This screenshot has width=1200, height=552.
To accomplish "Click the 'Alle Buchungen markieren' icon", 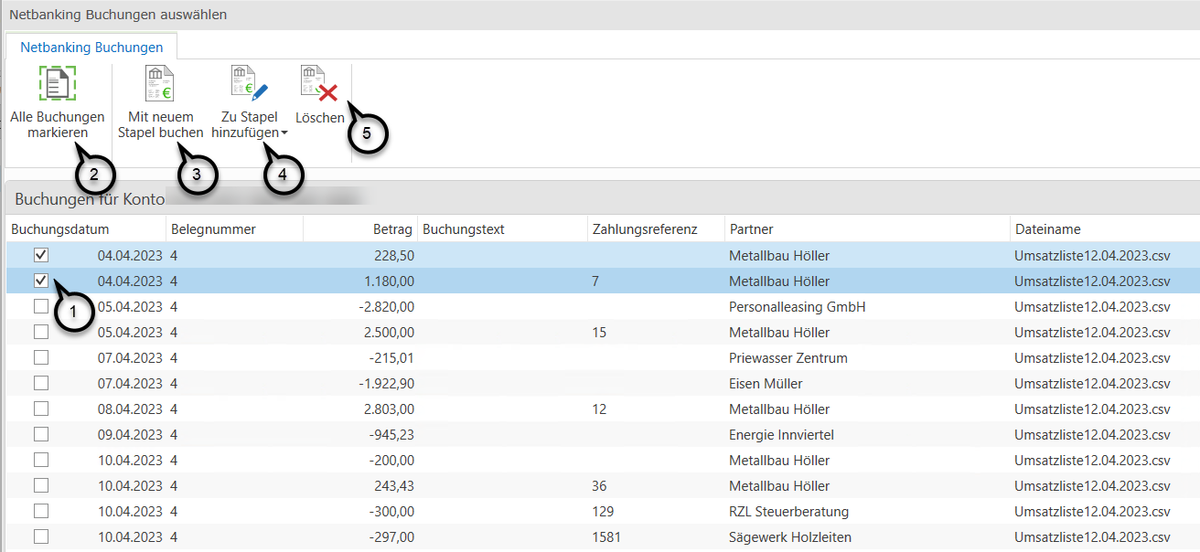I will [x=58, y=83].
